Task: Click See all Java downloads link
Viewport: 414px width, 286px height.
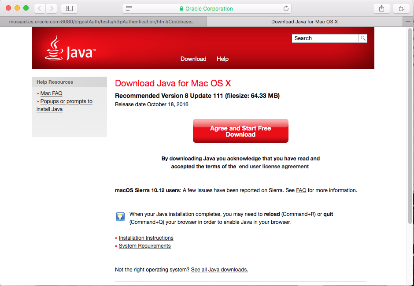Action: (x=219, y=270)
